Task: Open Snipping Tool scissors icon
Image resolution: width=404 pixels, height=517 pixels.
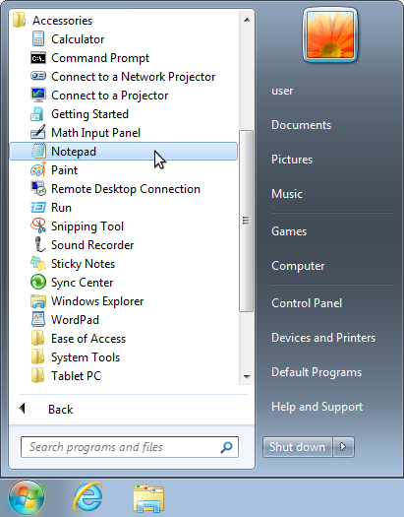Action: point(38,226)
